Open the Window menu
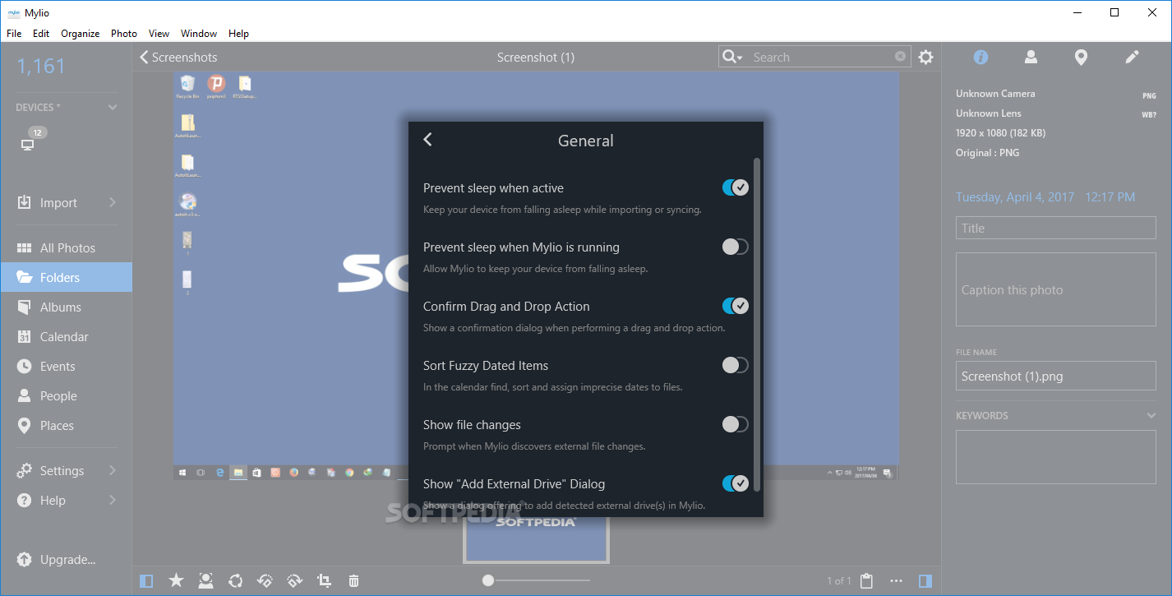The width and height of the screenshot is (1172, 596). point(199,34)
